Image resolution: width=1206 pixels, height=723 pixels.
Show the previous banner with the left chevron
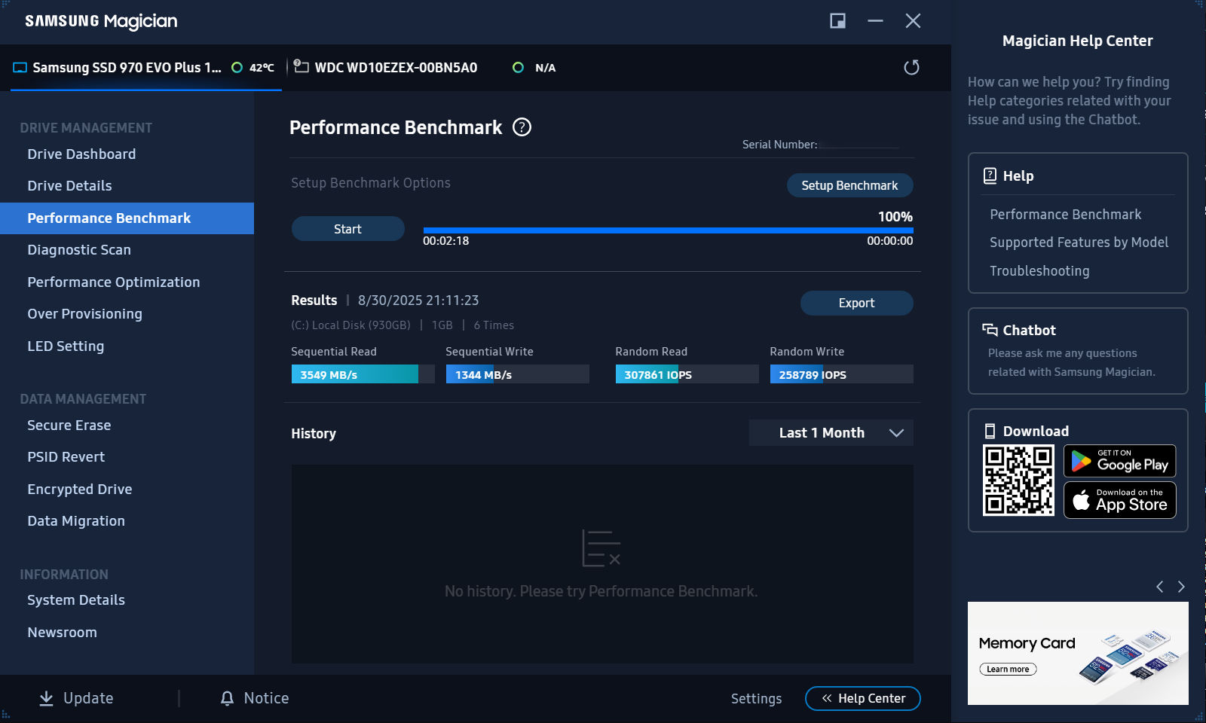pos(1160,587)
